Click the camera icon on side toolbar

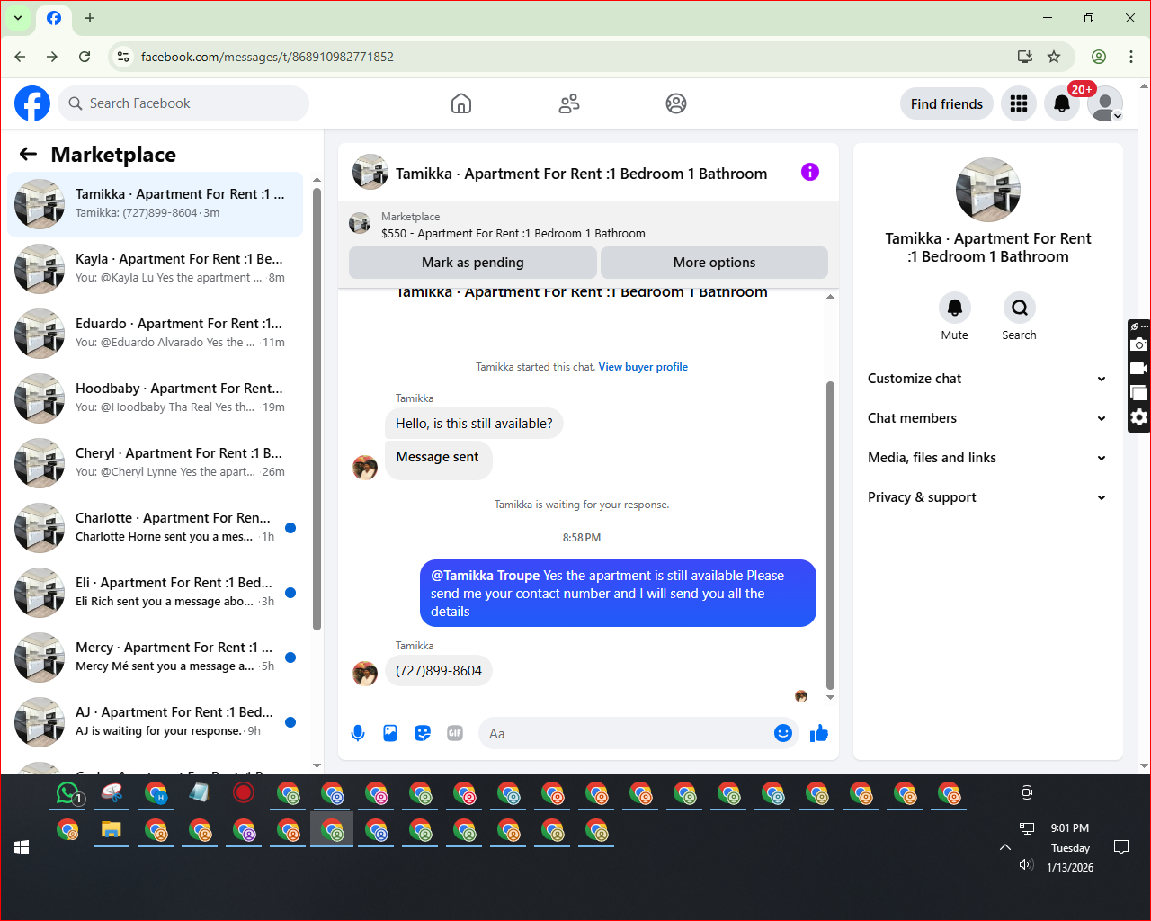pos(1139,344)
